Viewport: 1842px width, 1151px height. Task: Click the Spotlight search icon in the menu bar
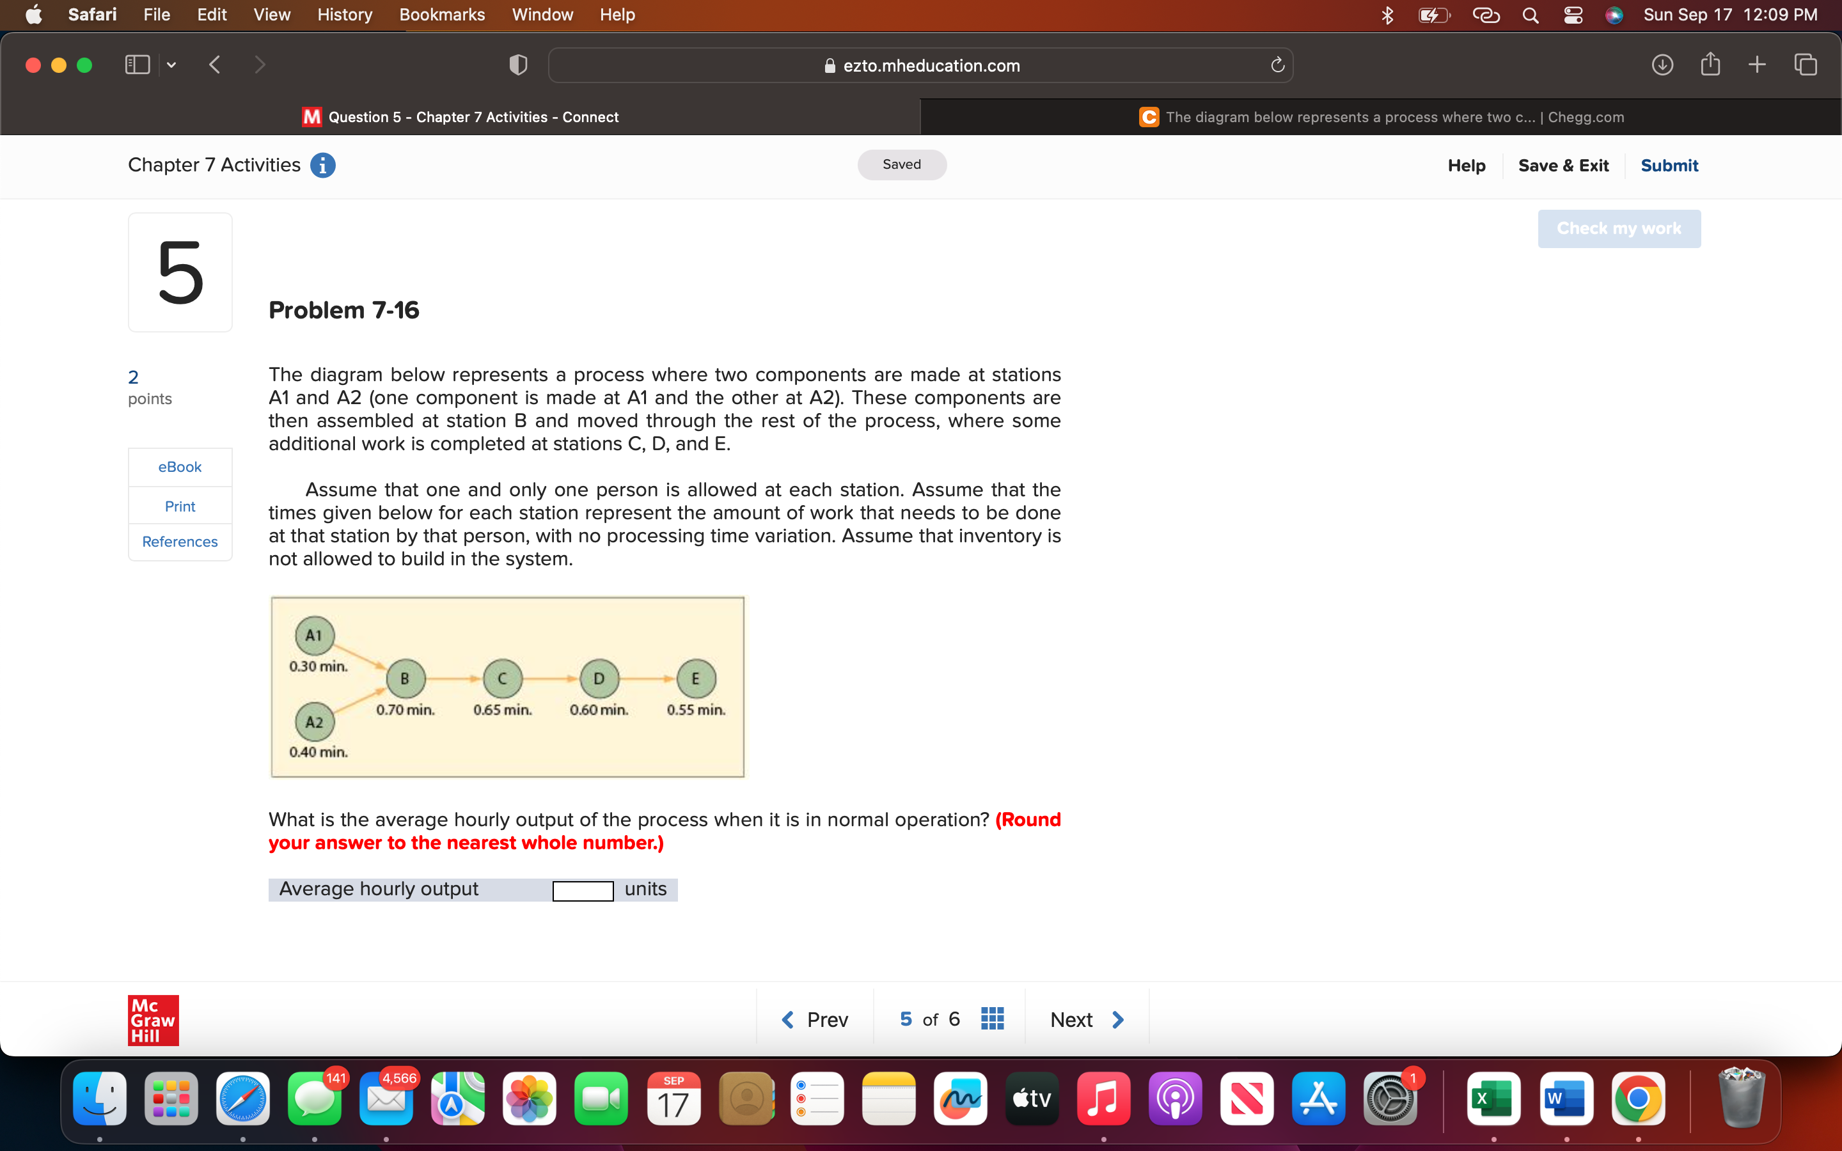coord(1531,15)
